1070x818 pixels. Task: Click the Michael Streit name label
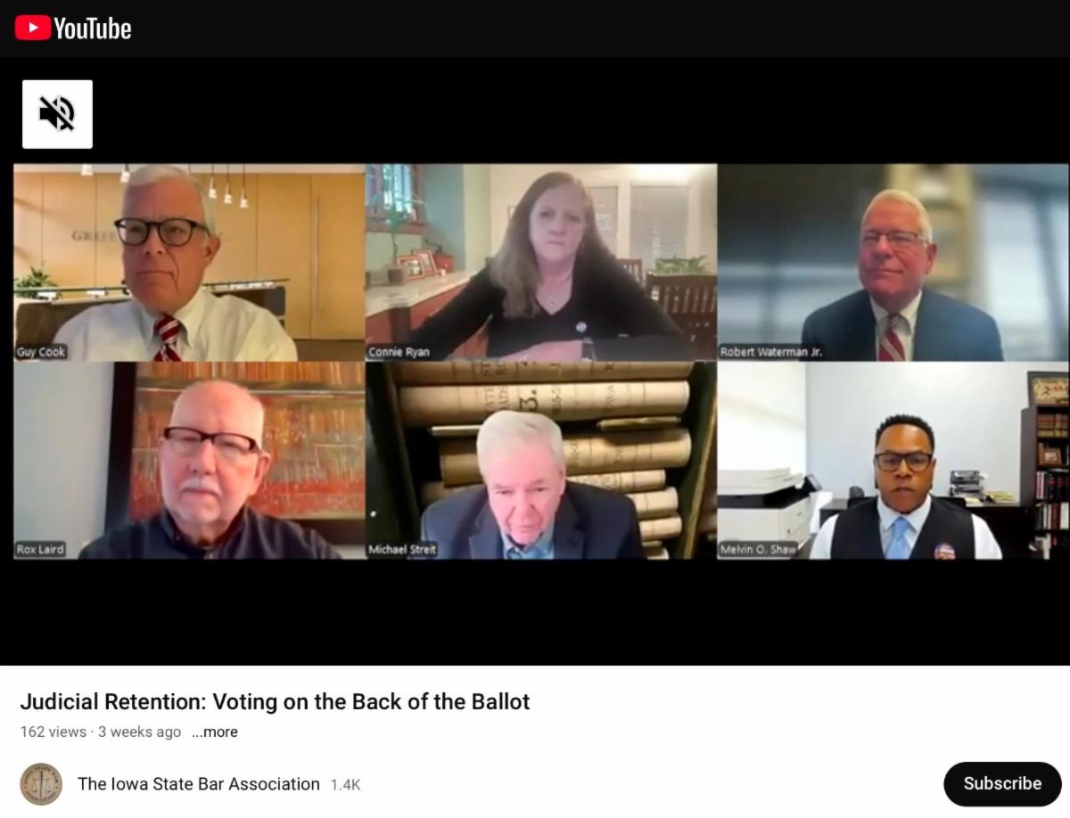(402, 550)
